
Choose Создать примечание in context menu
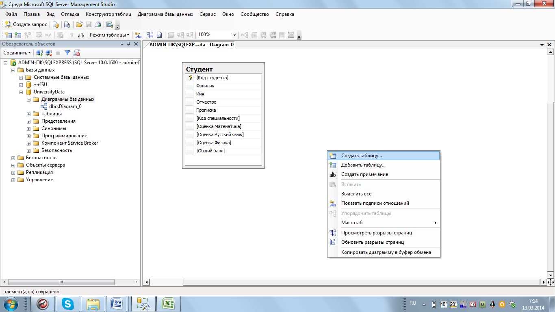click(x=384, y=174)
